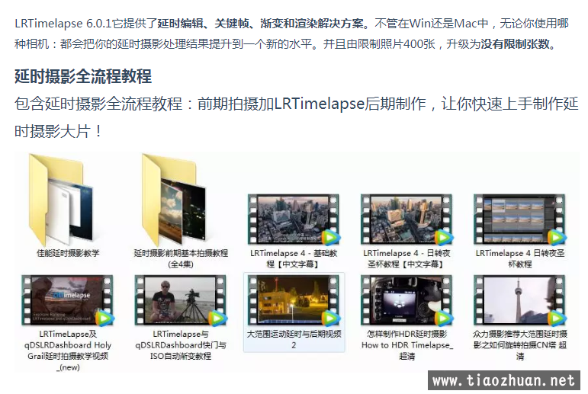Screen dimensions: 588x394
Task: Click file name 延时摄影前期基本拍摄教程(全4集)
Action: point(181,258)
